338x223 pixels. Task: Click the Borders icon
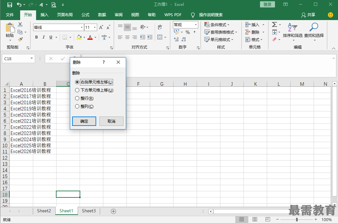pos(65,37)
